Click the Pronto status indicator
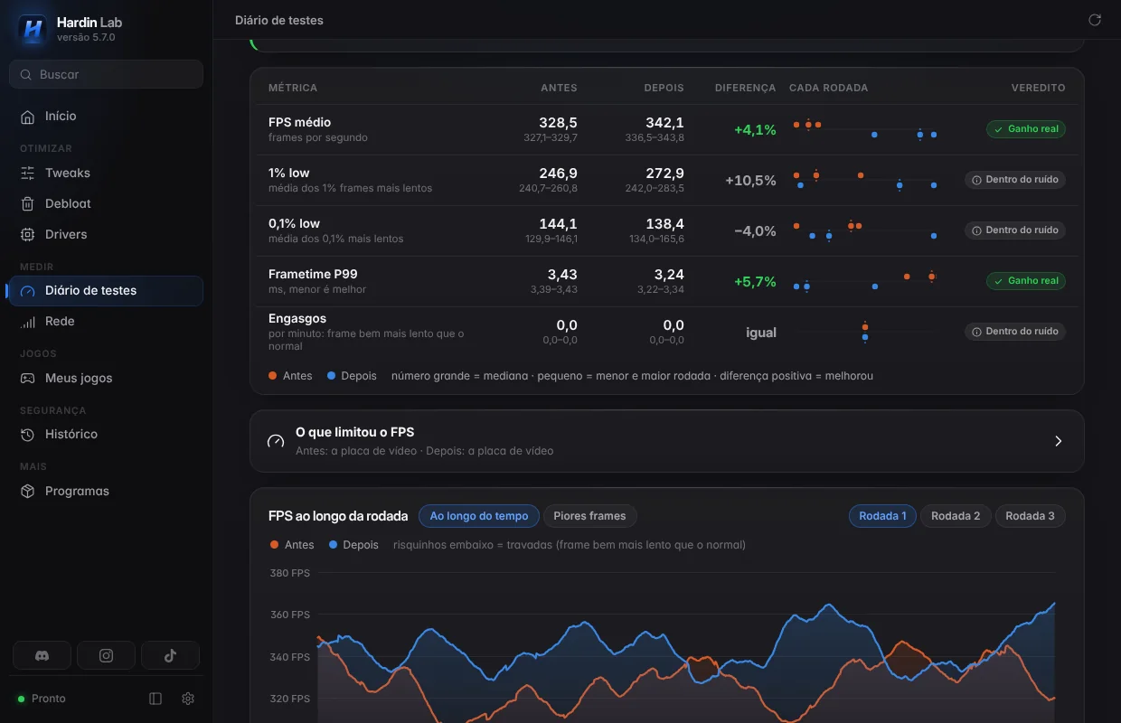 click(42, 699)
